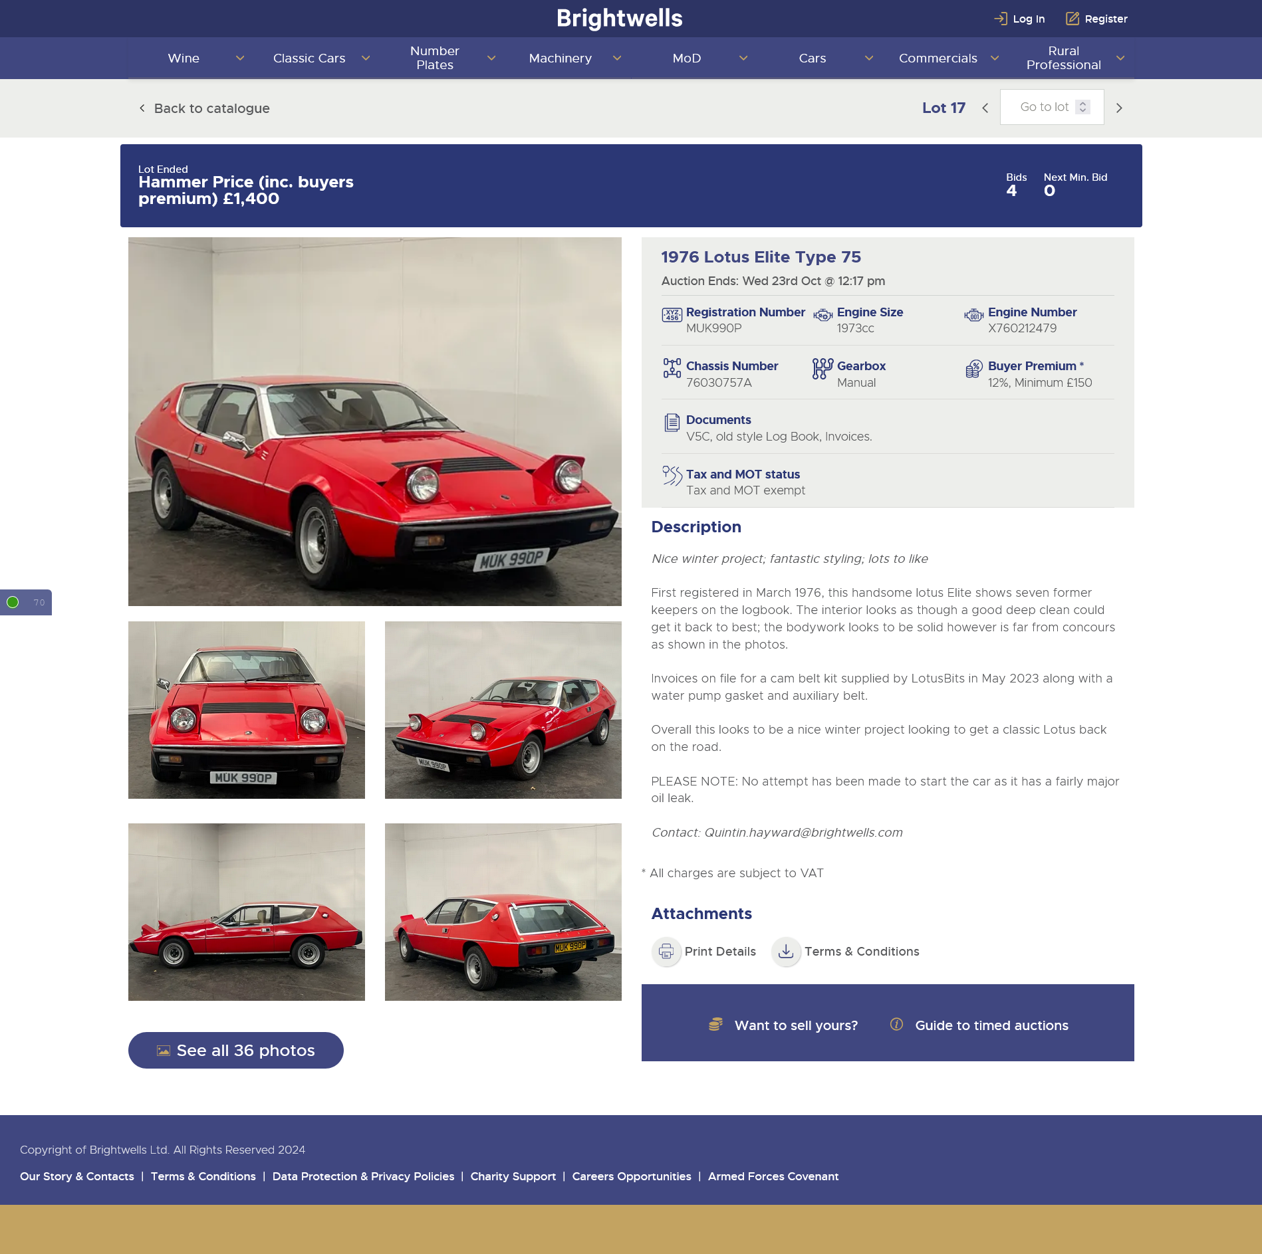
Task: Click the contact email Quintin.hayward@brightwells.com
Action: [x=803, y=833]
